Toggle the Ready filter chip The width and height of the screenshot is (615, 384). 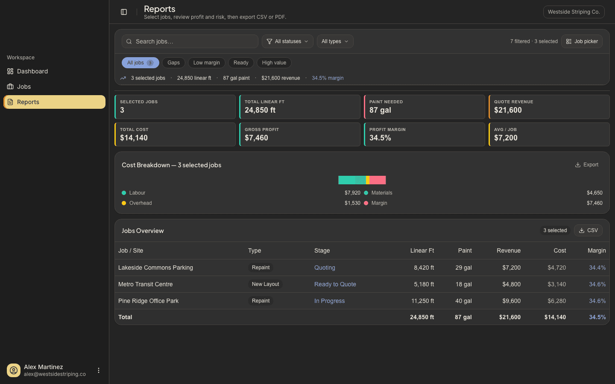pyautogui.click(x=241, y=63)
